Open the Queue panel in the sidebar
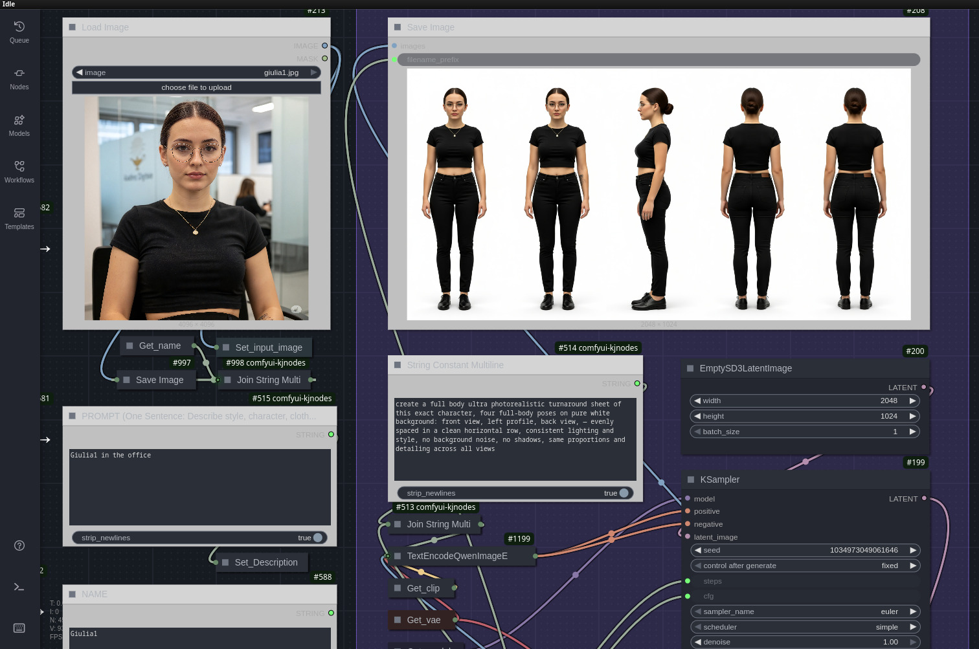 (19, 31)
